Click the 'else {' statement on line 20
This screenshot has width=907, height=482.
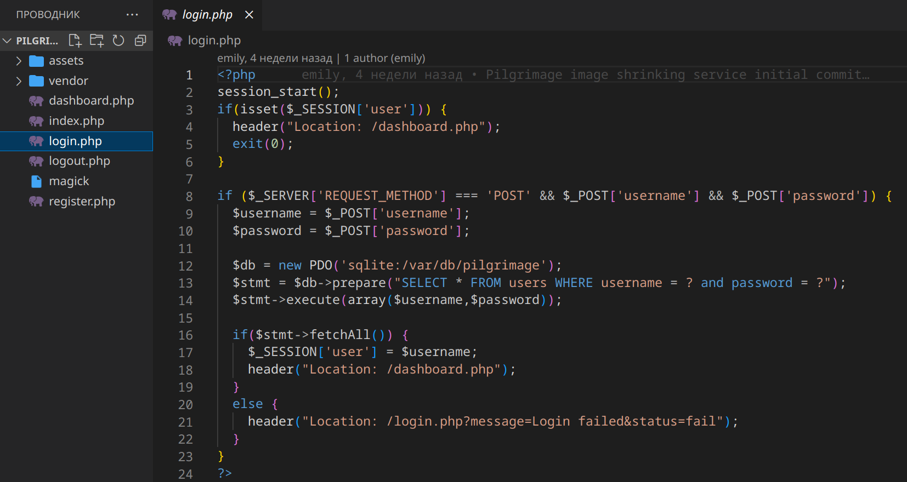tap(256, 404)
